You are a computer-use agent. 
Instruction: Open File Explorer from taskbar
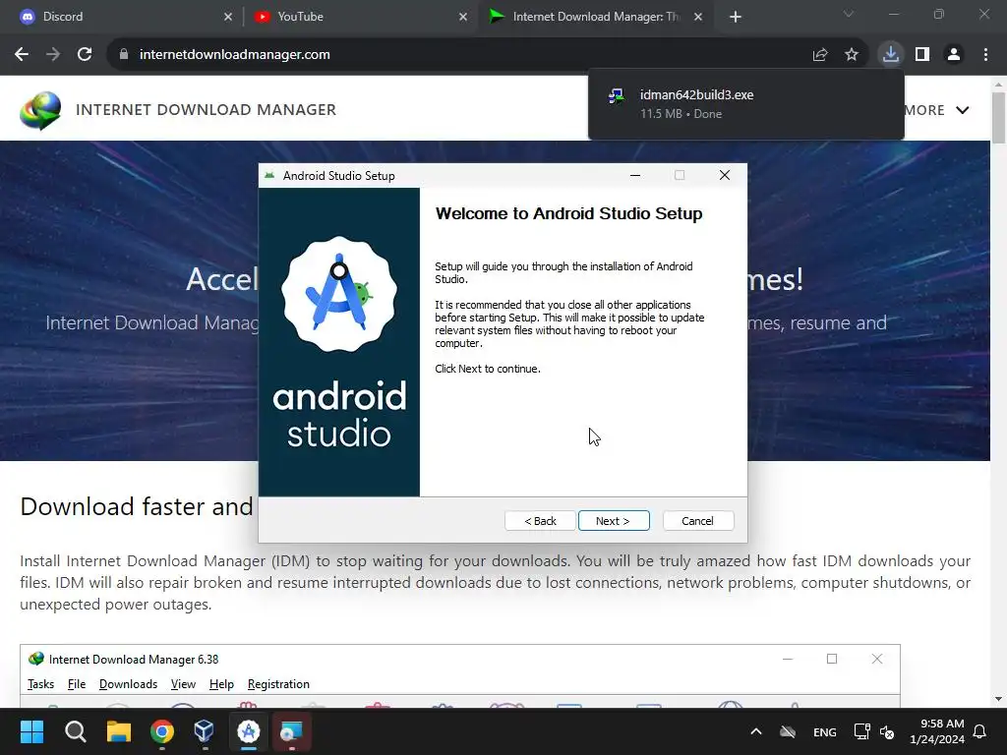coord(119,731)
